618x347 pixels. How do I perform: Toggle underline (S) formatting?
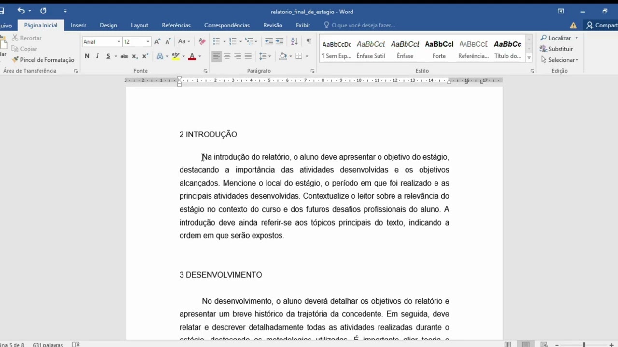point(108,56)
